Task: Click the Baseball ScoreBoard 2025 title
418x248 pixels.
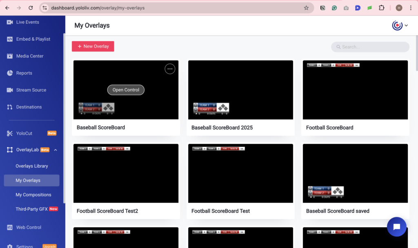Action: 222,128
